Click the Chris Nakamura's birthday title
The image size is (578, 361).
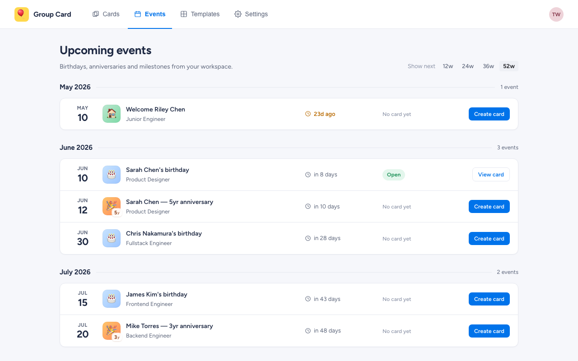(164, 233)
